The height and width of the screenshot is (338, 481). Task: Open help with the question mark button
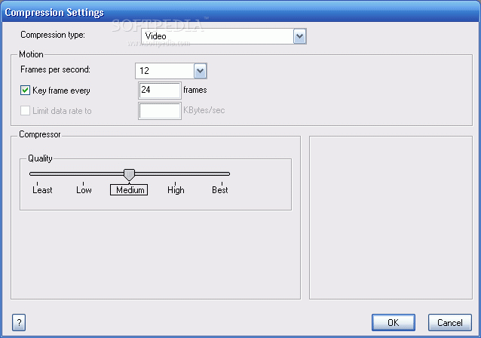point(19,322)
